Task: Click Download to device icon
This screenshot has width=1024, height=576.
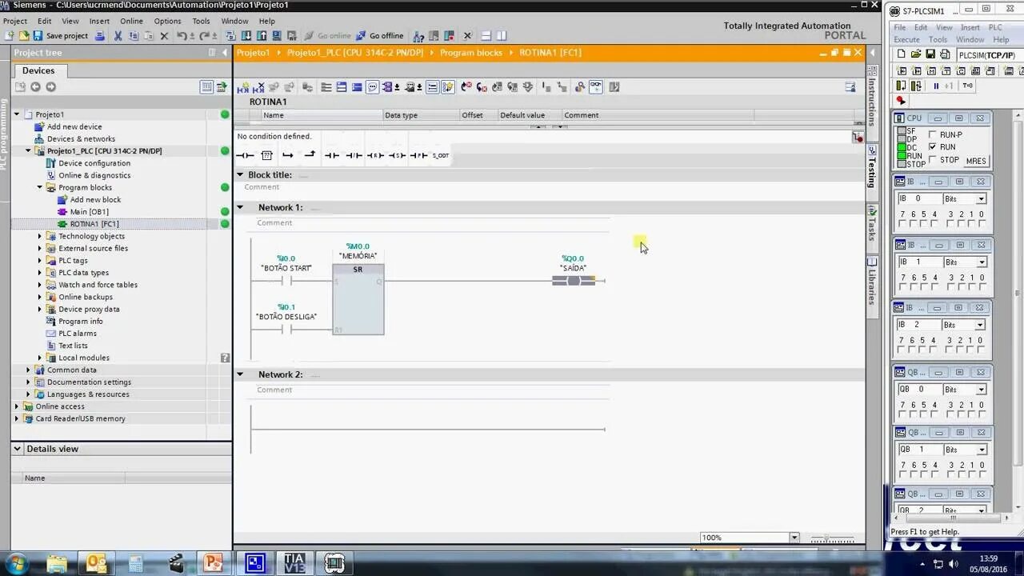Action: [246, 36]
